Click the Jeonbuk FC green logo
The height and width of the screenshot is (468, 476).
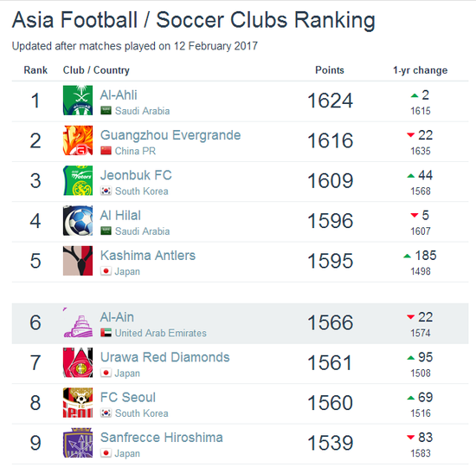pyautogui.click(x=78, y=180)
